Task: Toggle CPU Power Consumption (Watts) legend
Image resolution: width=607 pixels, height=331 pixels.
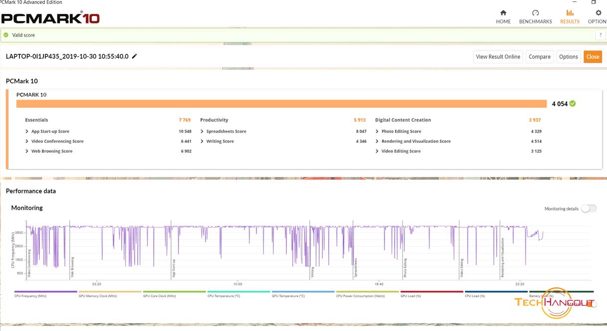Action: coord(368,294)
